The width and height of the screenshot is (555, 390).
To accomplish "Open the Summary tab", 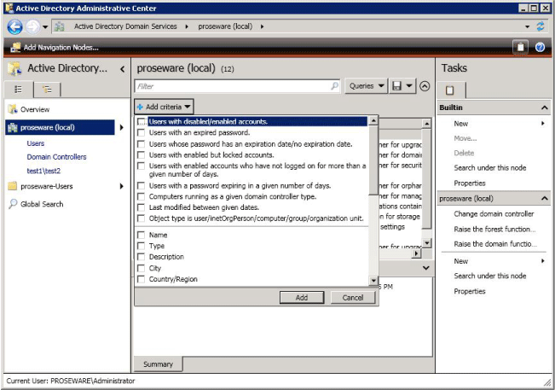I will coord(158,364).
